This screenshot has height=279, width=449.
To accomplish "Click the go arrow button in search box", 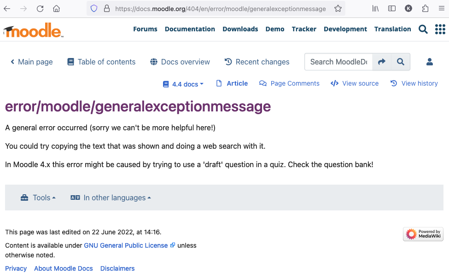I will (382, 62).
